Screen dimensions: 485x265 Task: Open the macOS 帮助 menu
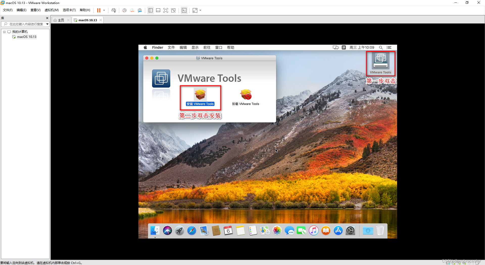pos(231,47)
